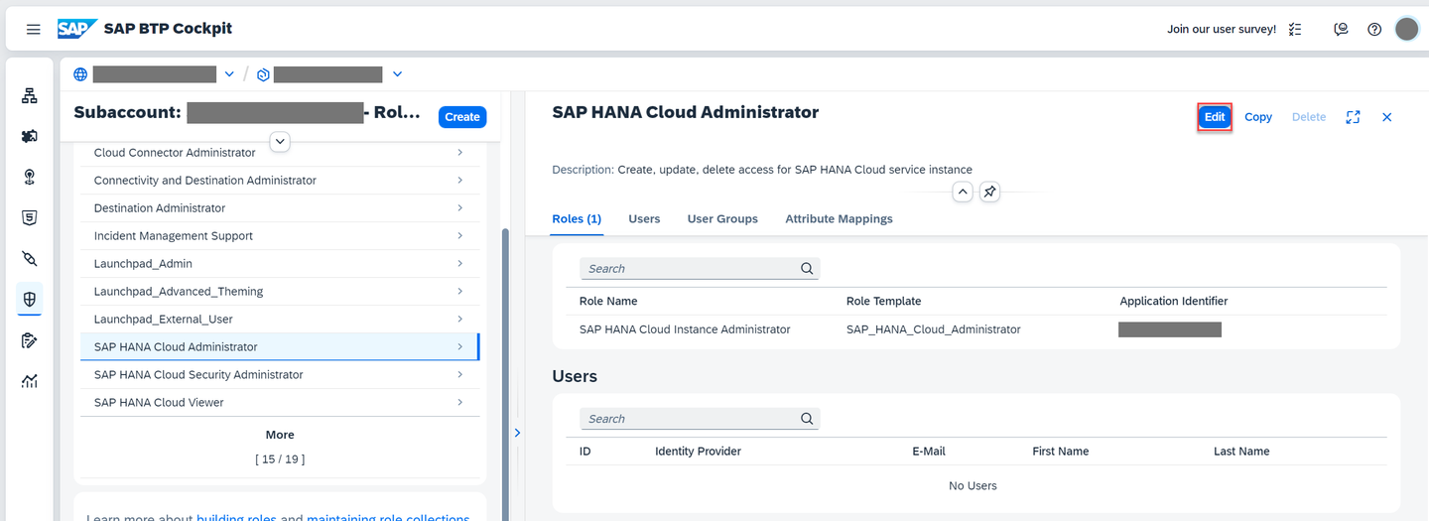Click the Role Template column header
Viewport: 1429px width, 521px height.
click(x=884, y=301)
